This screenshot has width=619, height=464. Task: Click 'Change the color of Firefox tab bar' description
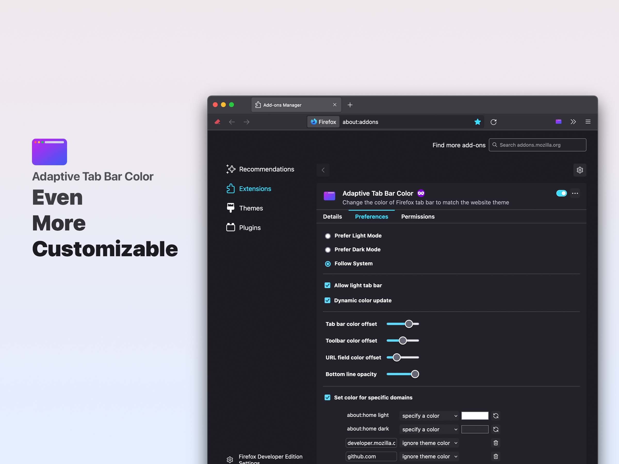coord(426,202)
